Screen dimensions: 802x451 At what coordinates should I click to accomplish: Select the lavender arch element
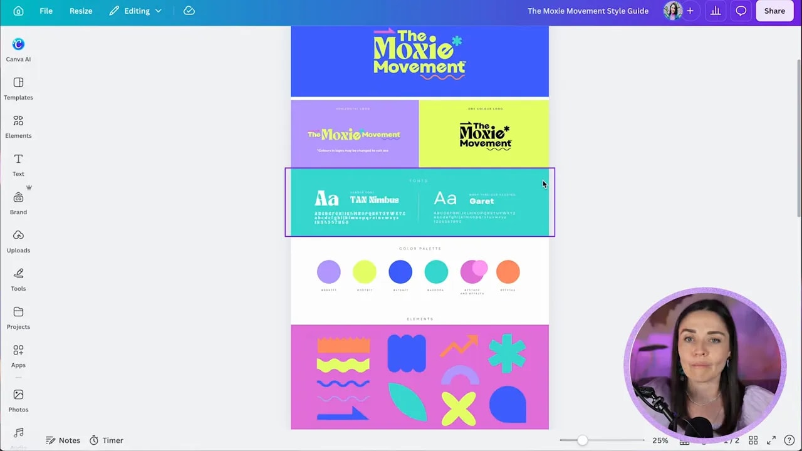pos(460,375)
